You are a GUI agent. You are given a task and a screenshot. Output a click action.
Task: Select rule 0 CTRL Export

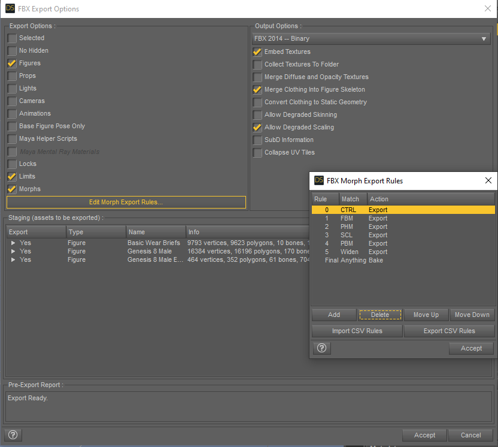403,210
